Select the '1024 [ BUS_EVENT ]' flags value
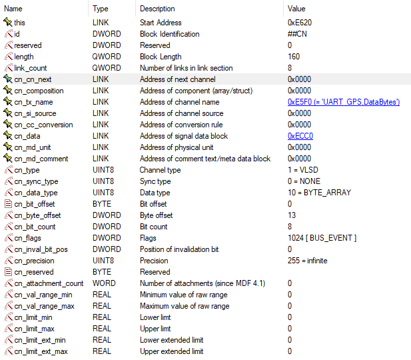This screenshot has height=360, width=411. [322, 238]
